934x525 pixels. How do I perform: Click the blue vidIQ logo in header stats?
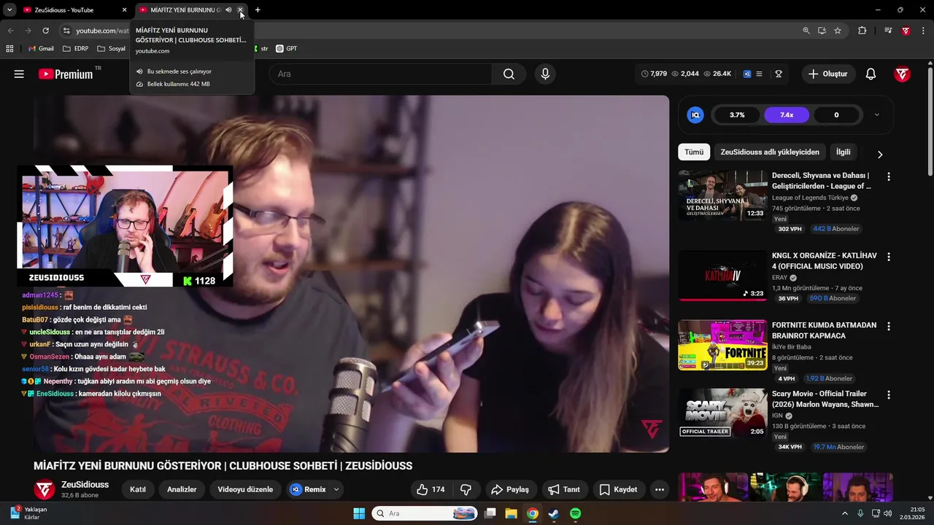click(747, 74)
